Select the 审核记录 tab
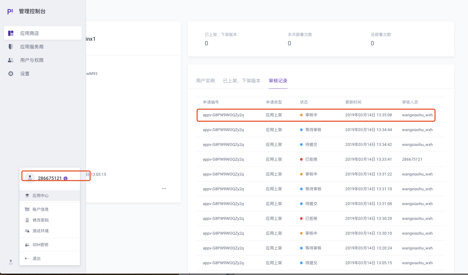This screenshot has width=468, height=275. [278, 81]
